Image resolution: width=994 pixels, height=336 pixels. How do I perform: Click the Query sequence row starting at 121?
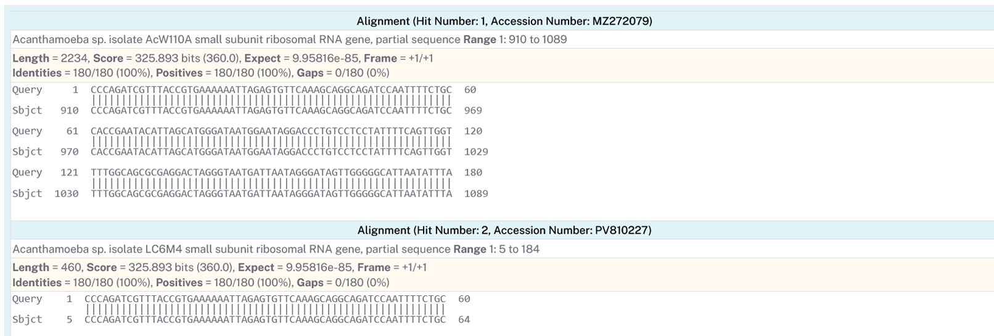[x=271, y=173]
